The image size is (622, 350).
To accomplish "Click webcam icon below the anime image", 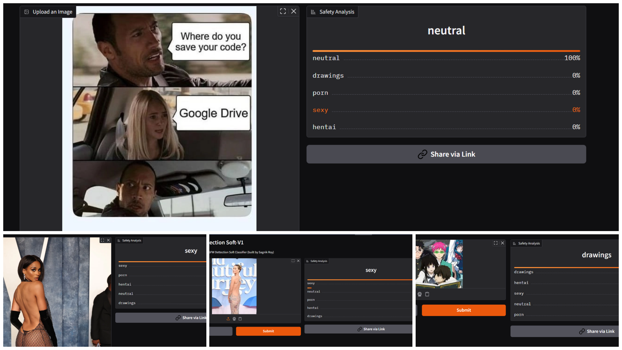I will click(420, 294).
